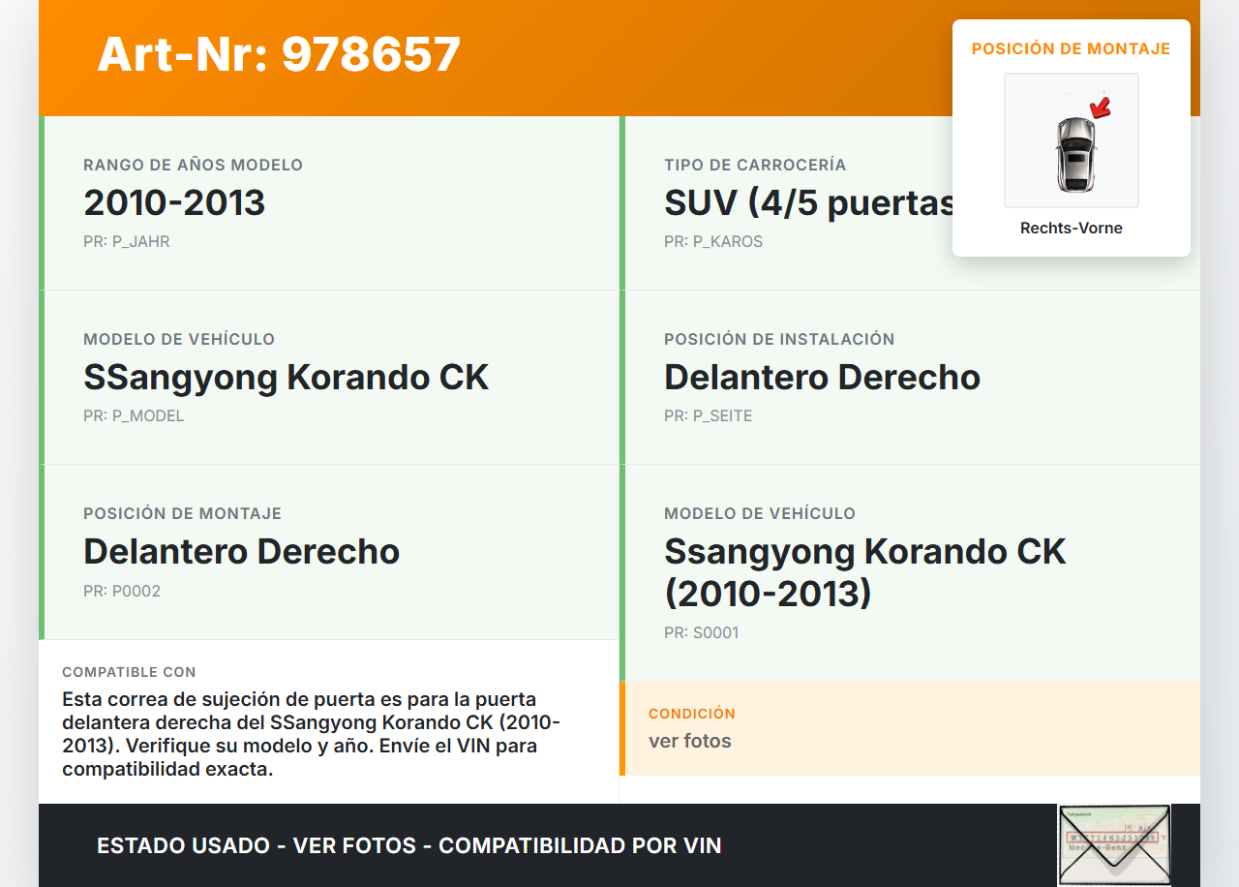Click the SUV (4/5 puertas) body type
The height and width of the screenshot is (887, 1239).
point(807,203)
